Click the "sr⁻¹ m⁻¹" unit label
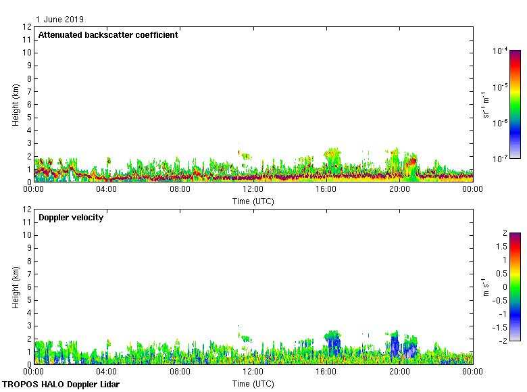 [486, 105]
